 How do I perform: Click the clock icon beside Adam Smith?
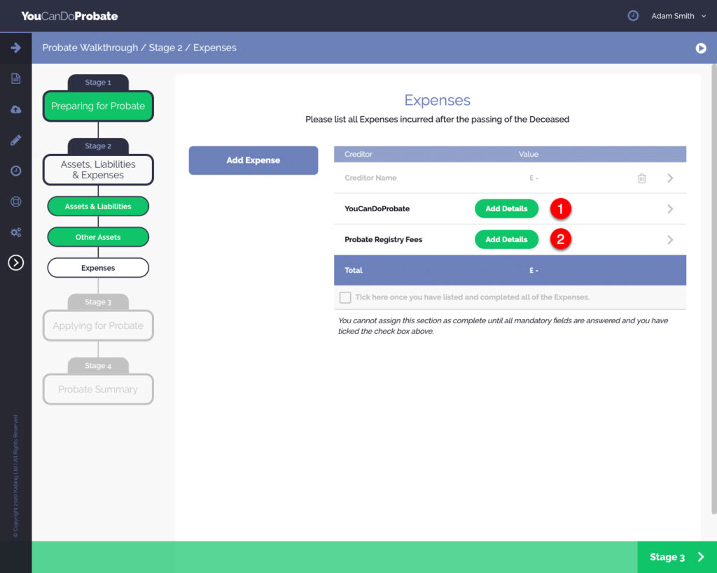(x=633, y=15)
